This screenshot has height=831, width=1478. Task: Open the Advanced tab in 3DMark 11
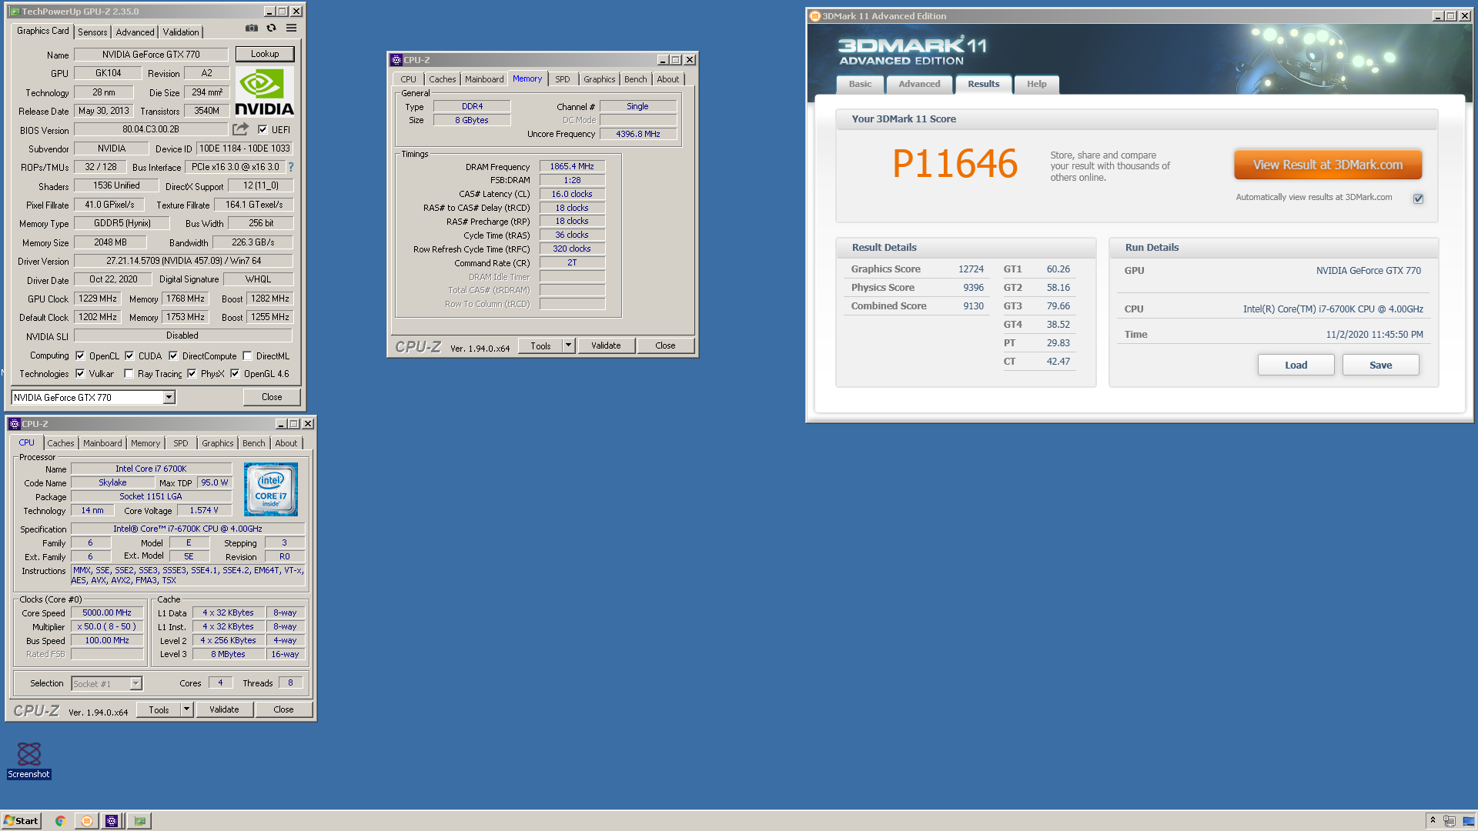click(919, 84)
